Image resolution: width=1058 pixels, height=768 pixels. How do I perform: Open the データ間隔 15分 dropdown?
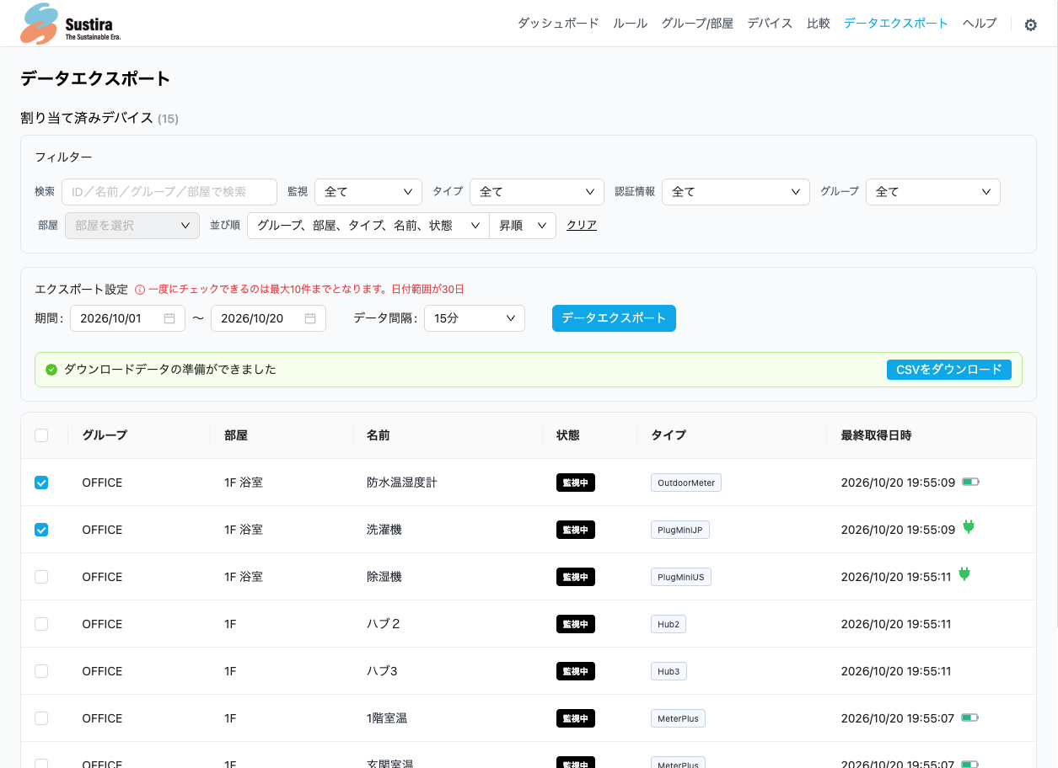click(x=475, y=318)
